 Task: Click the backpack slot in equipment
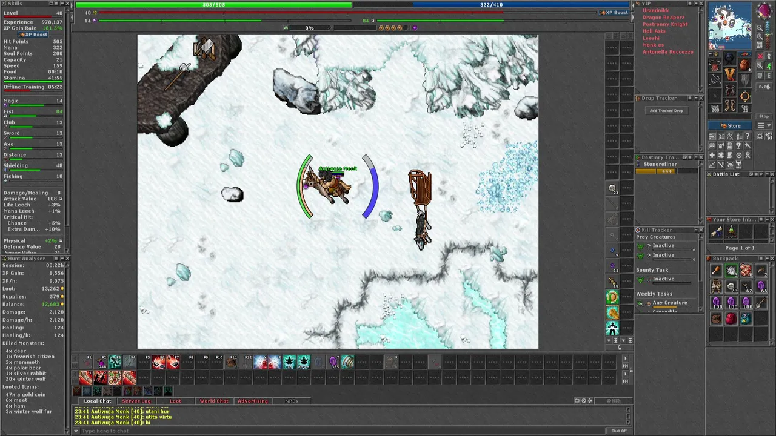744,65
